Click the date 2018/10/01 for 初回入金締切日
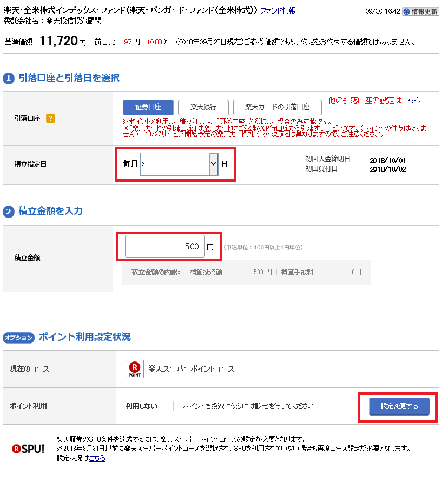442x481 pixels. click(387, 161)
